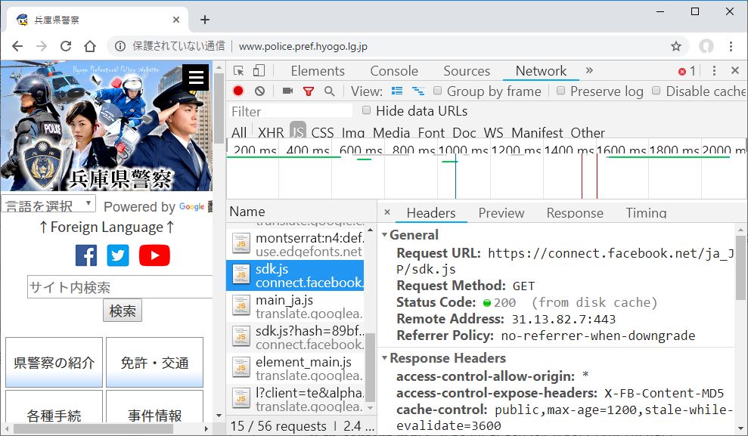Open the Elements tab
748x436 pixels.
(x=318, y=71)
